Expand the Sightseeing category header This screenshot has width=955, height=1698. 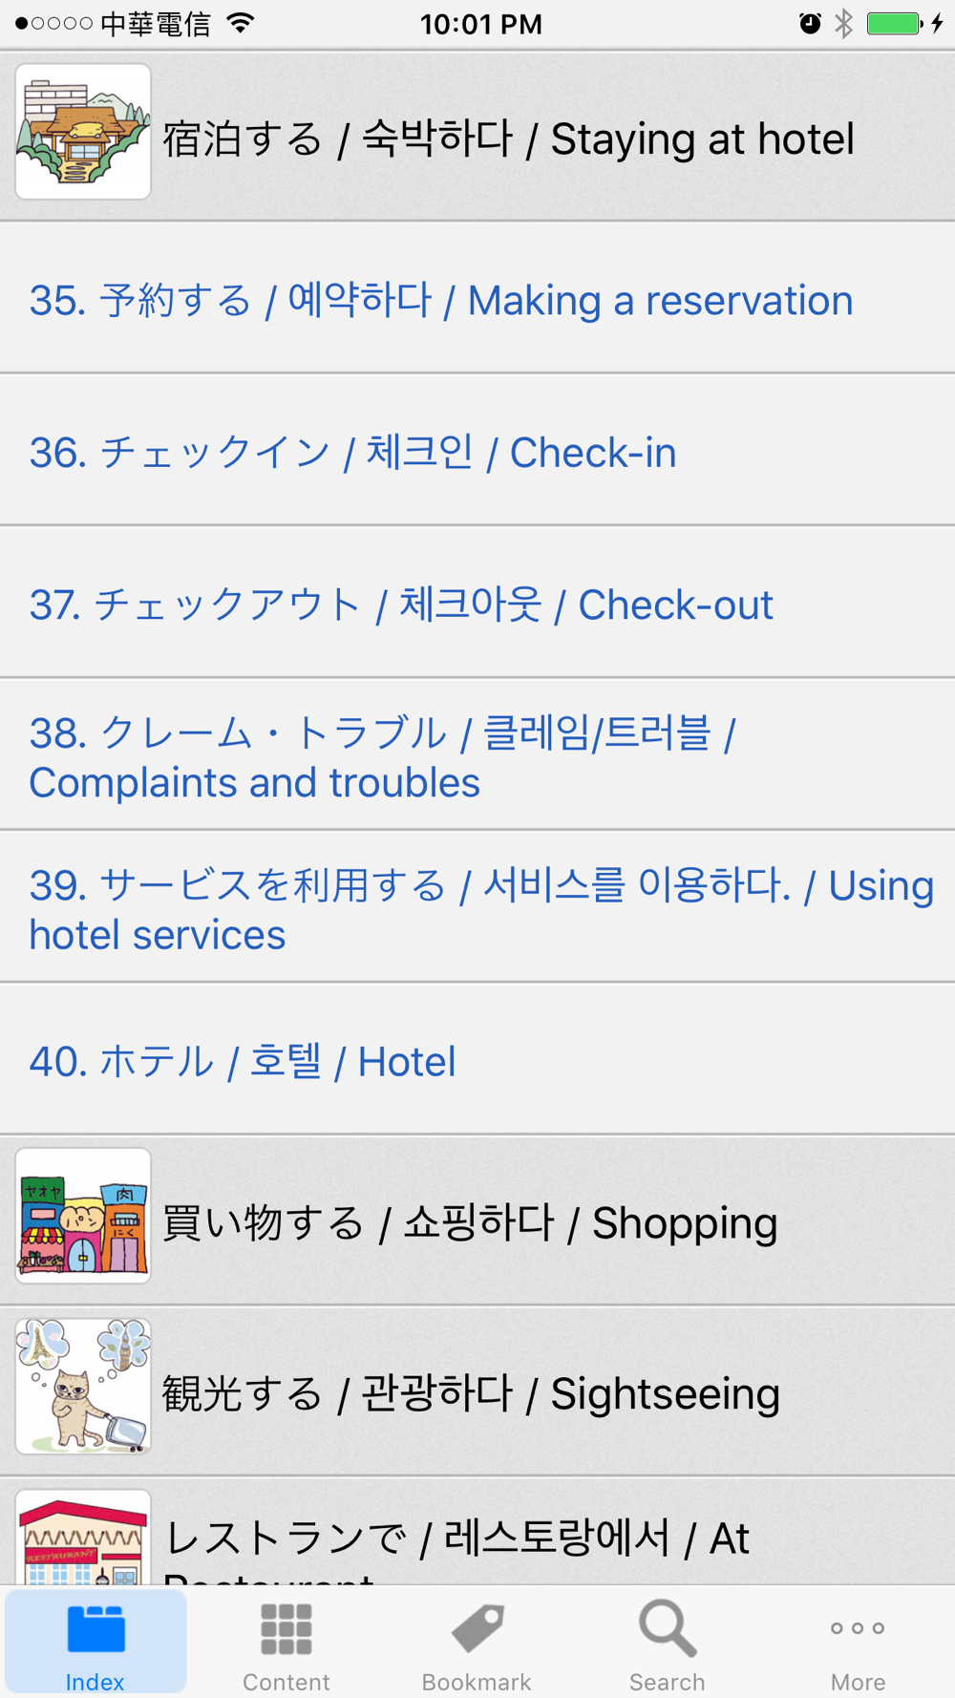[x=477, y=1391]
